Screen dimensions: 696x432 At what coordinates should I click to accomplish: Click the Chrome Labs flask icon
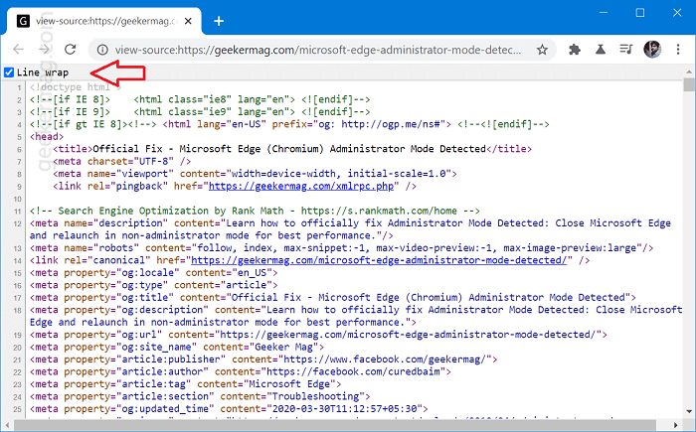[x=601, y=50]
